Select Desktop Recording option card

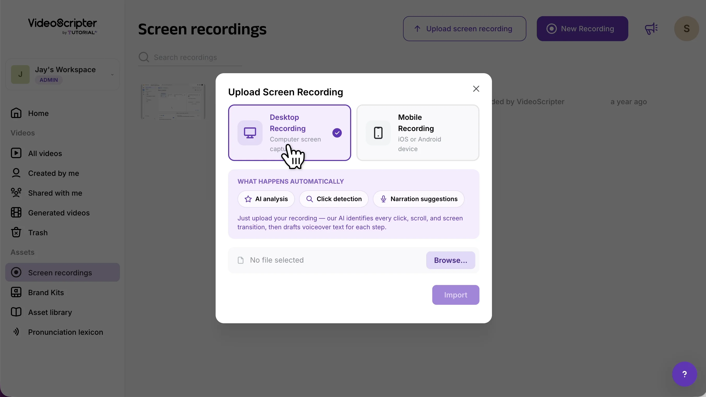coord(289,133)
